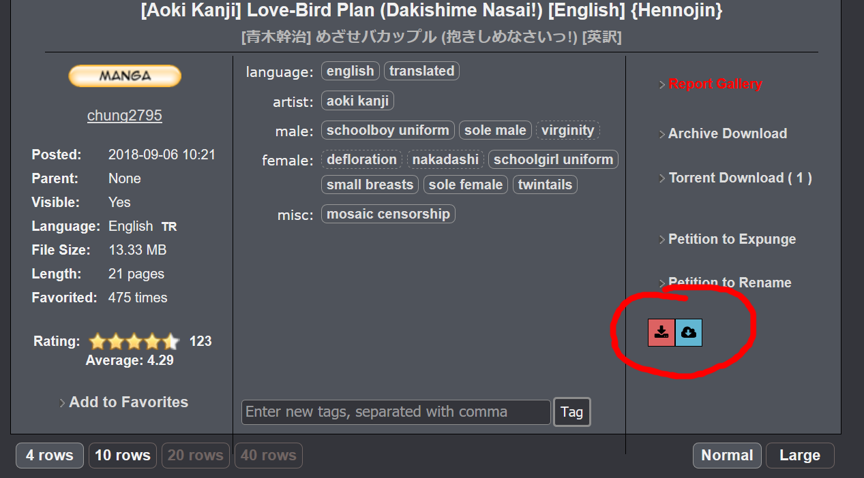Image resolution: width=864 pixels, height=478 pixels.
Task: Switch thumbnails to 10 rows
Action: 123,456
